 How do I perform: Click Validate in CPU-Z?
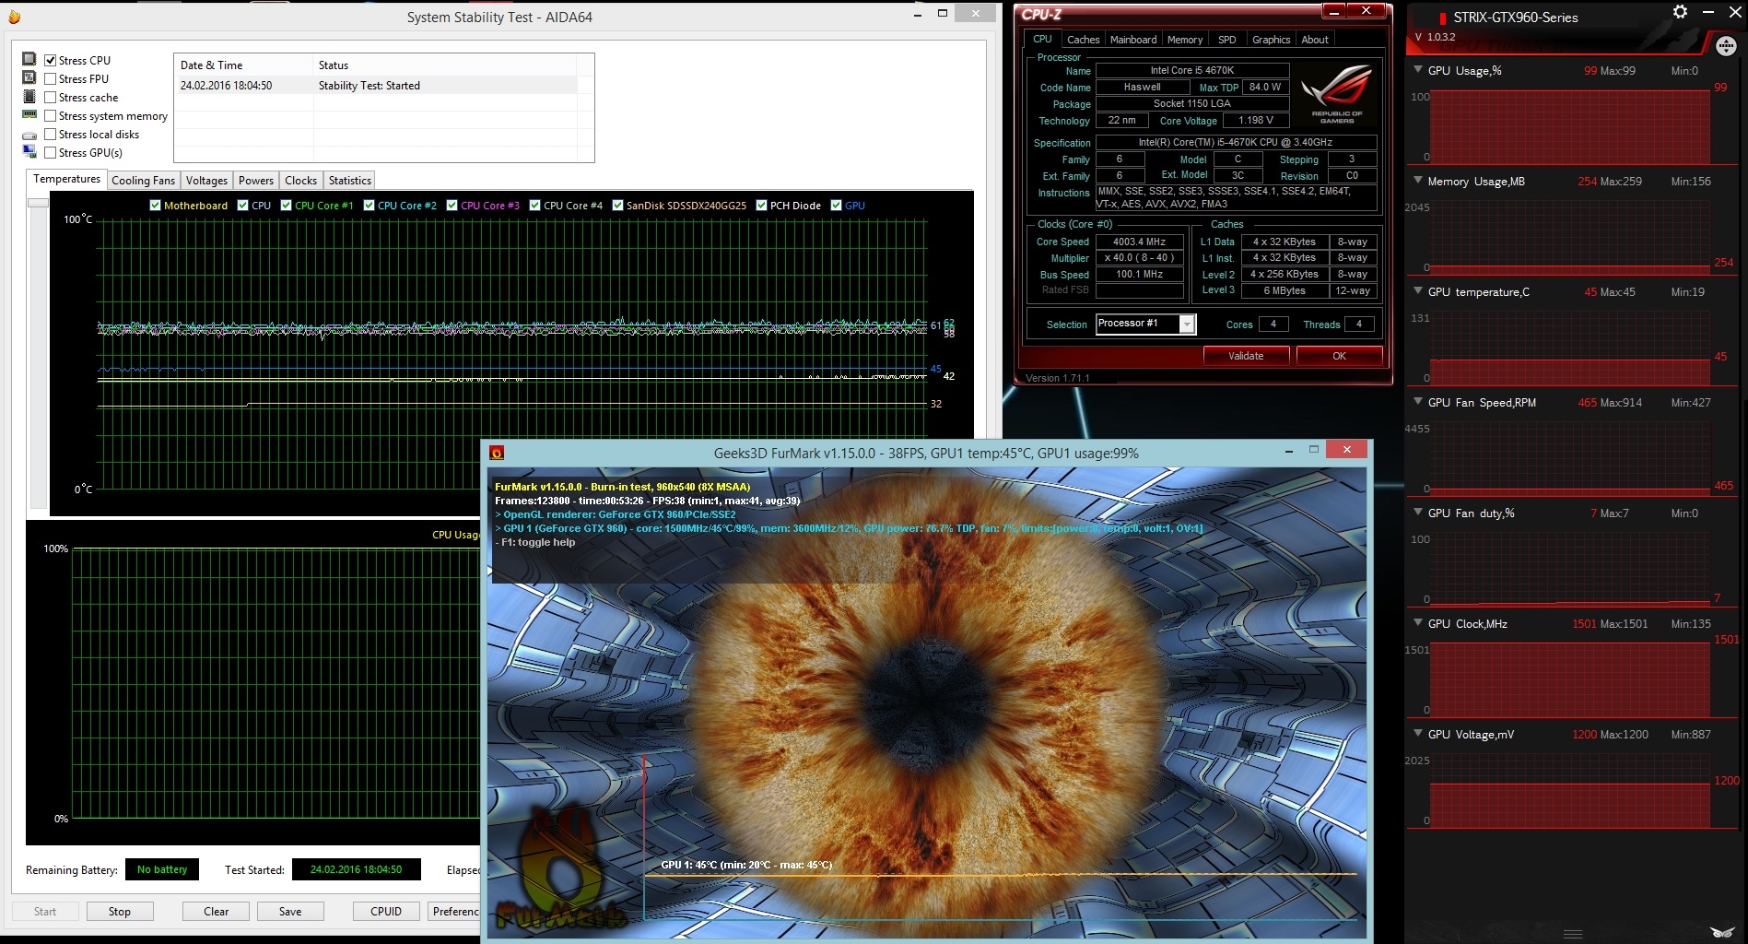tap(1246, 356)
